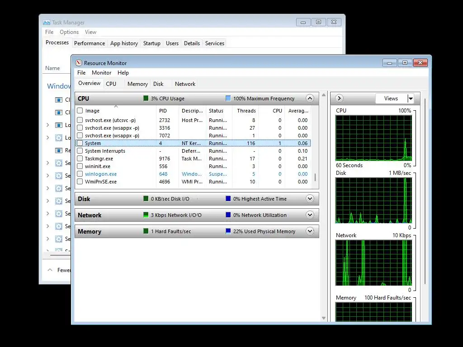Open the Views dropdown arrow
This screenshot has width=463, height=347.
click(x=411, y=98)
